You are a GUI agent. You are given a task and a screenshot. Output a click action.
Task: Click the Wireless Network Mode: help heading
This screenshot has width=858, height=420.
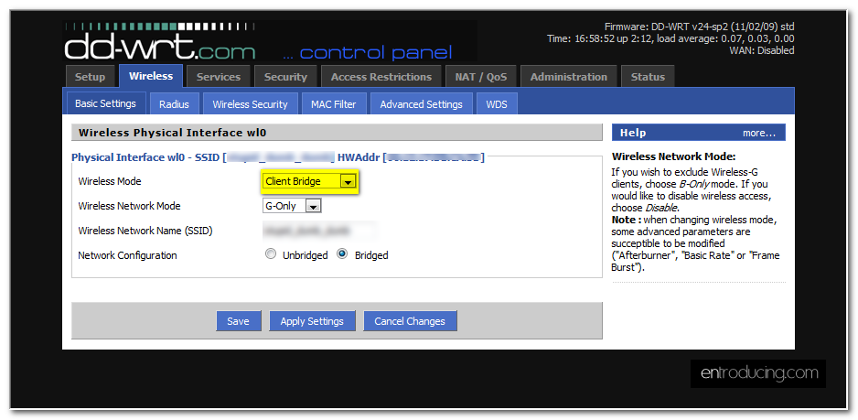[673, 156]
